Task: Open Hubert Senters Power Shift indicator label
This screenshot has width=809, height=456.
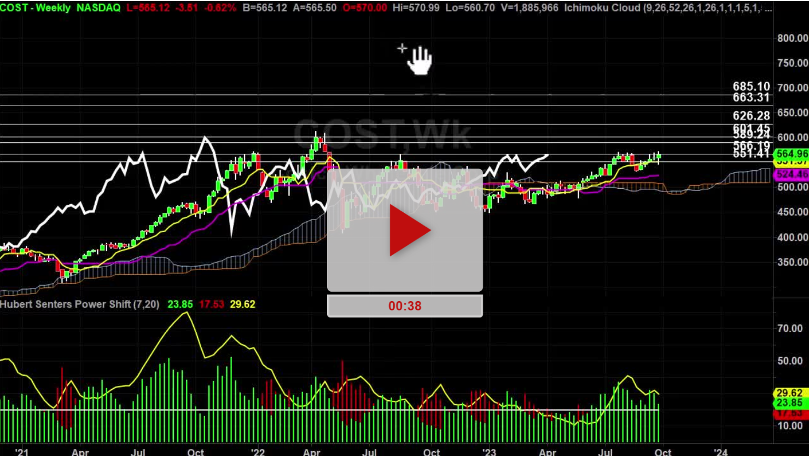Action: click(x=80, y=304)
